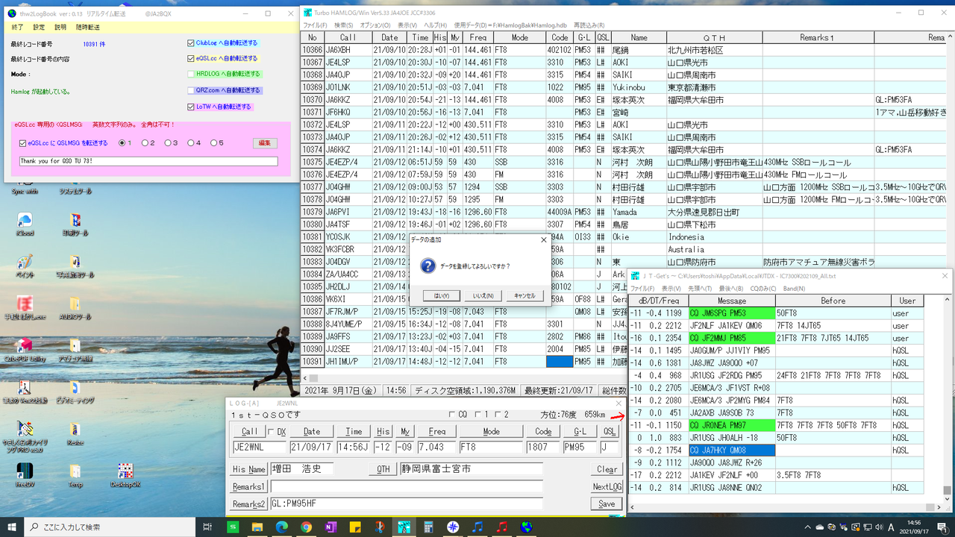955x537 pixels.
Task: Open the iCloud desktop shortcut
Action: (25, 221)
